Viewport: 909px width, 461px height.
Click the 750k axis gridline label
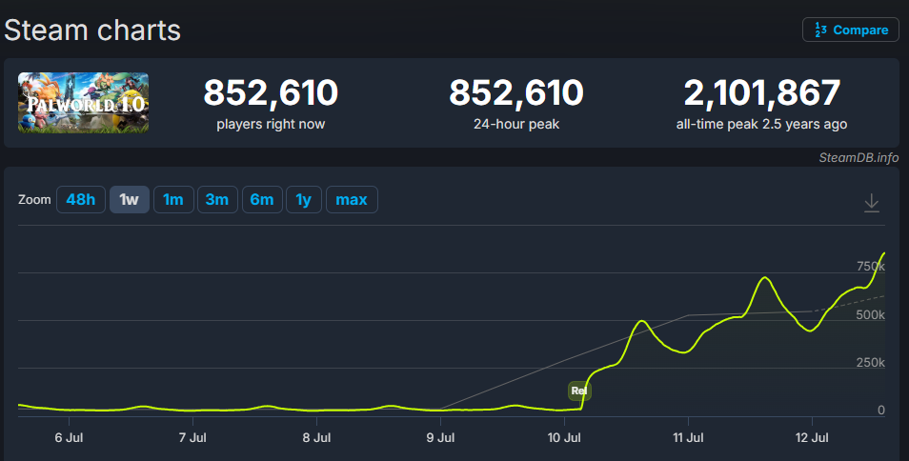pyautogui.click(x=871, y=267)
